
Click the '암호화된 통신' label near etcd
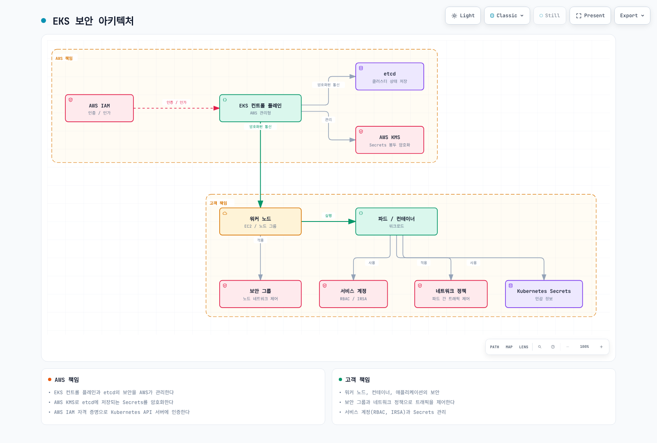point(328,85)
